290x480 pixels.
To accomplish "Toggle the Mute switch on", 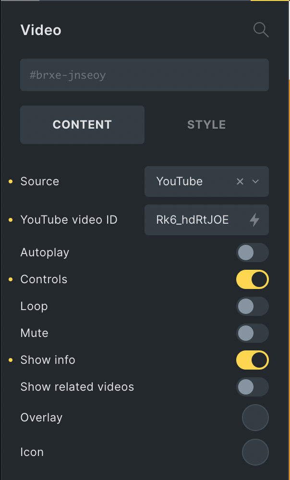I will (x=252, y=333).
